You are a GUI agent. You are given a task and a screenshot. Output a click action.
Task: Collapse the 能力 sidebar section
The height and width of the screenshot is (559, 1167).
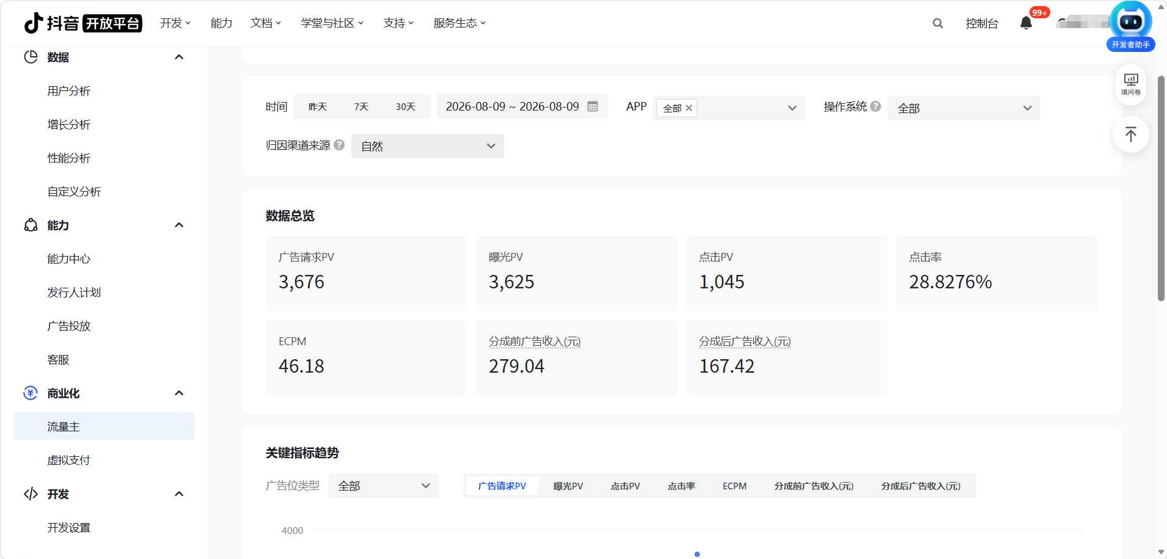point(179,225)
